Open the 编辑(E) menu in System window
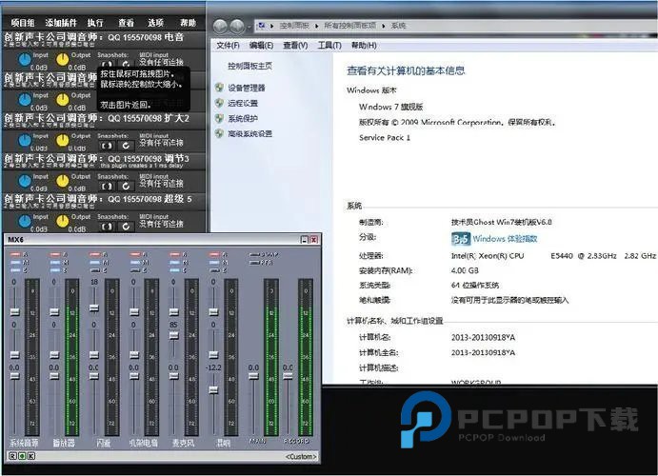 point(261,46)
